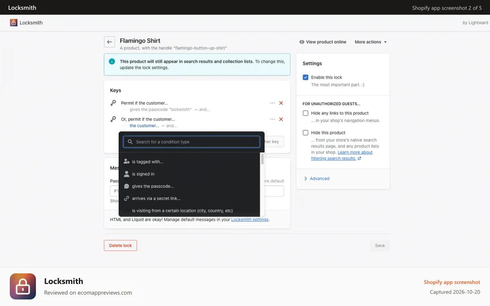Choose 'arrives via a secret link...' condition
Viewport: 490px width, 306px height.
(x=190, y=198)
